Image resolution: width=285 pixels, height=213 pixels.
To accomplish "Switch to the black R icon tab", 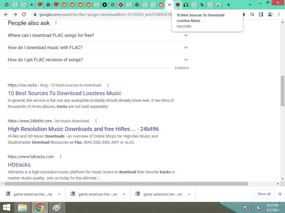I will (x=105, y=5).
